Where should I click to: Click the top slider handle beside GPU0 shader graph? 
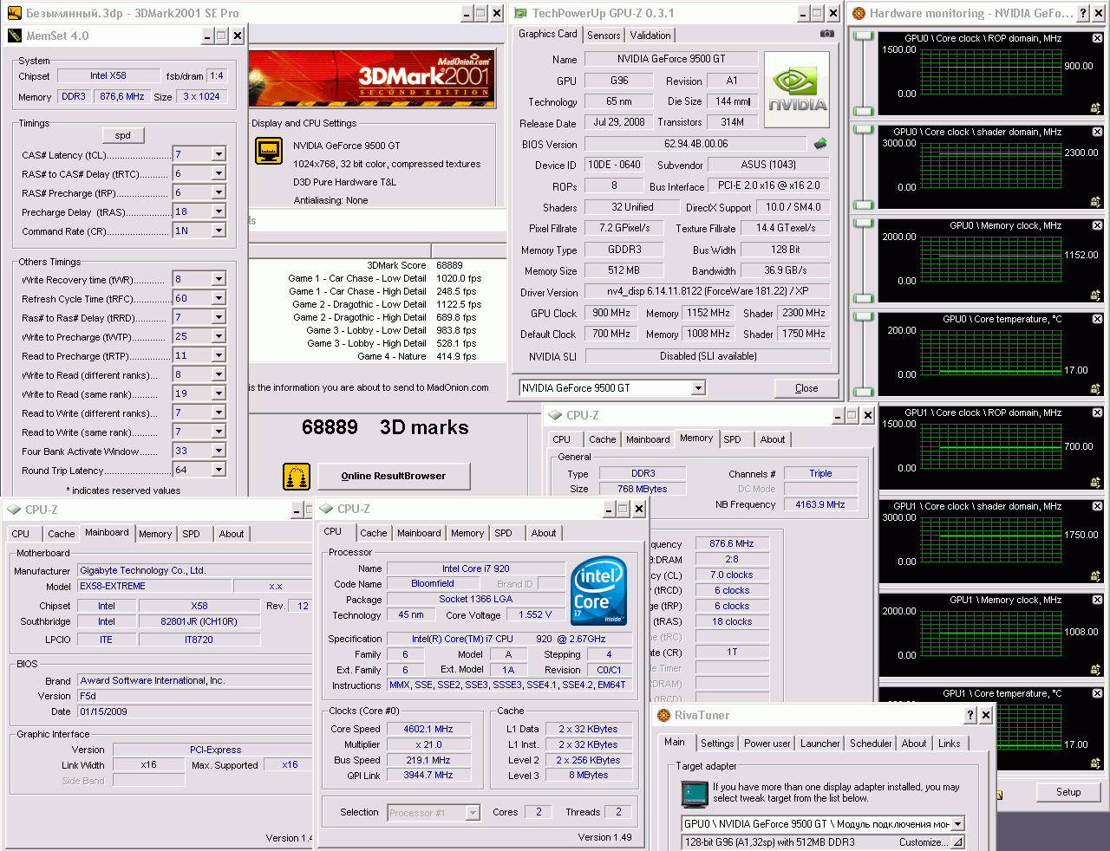[863, 129]
